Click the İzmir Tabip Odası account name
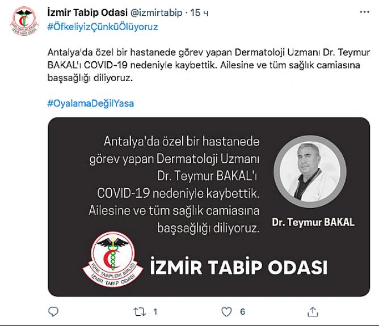 tap(87, 12)
